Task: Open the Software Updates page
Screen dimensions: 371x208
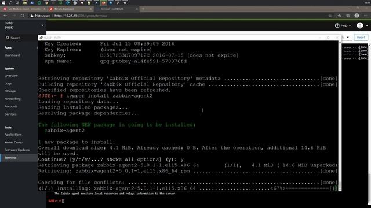Action: click(17, 150)
